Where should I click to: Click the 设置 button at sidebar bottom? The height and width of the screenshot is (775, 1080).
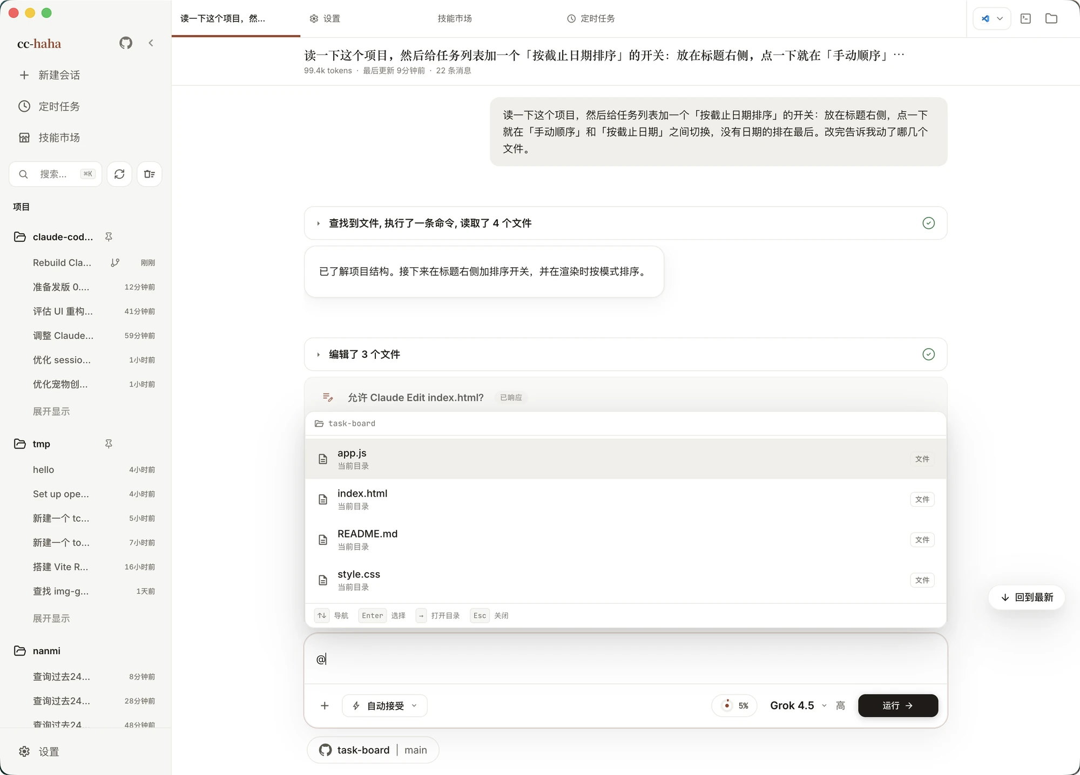pos(39,751)
